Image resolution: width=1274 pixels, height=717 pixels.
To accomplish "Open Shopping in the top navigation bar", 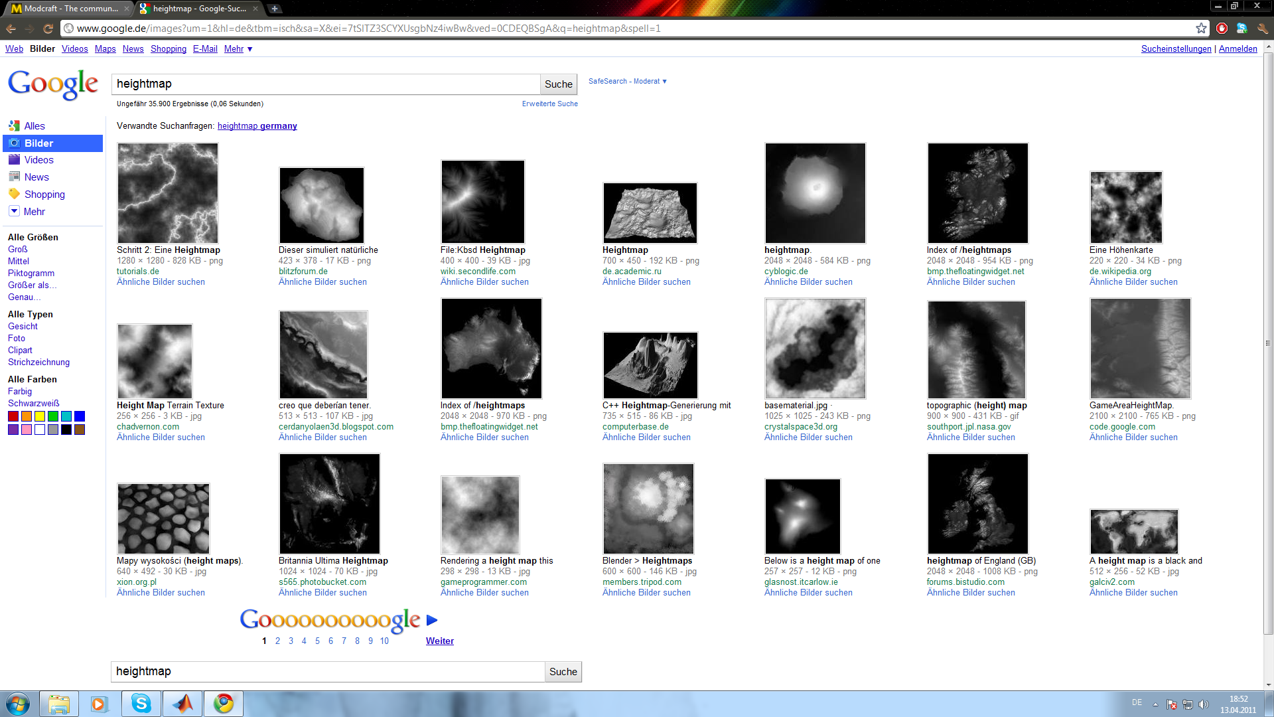I will coord(169,48).
